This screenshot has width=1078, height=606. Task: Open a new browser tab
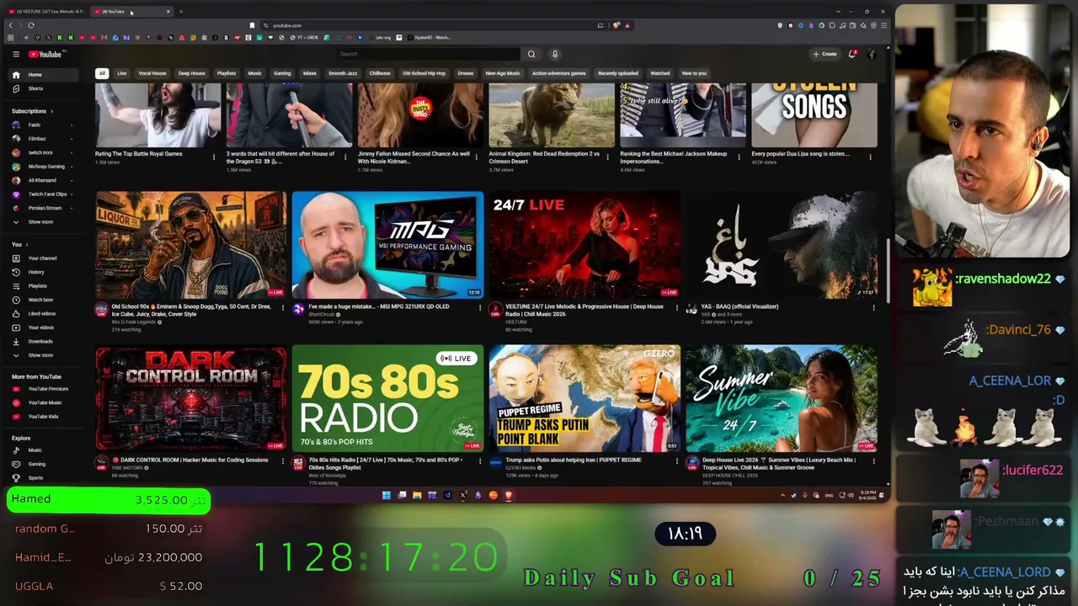click(x=180, y=11)
